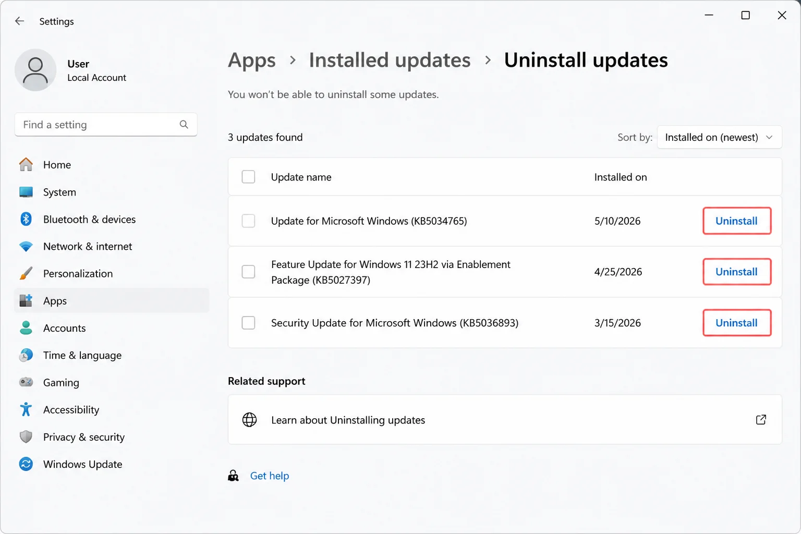The width and height of the screenshot is (801, 534).
Task: Click the 3/15/2026 install date
Action: click(617, 323)
